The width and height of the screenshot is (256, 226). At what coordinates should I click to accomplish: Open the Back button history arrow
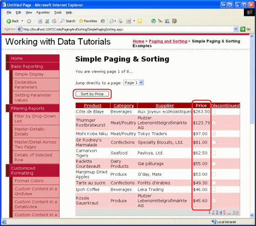(22, 21)
